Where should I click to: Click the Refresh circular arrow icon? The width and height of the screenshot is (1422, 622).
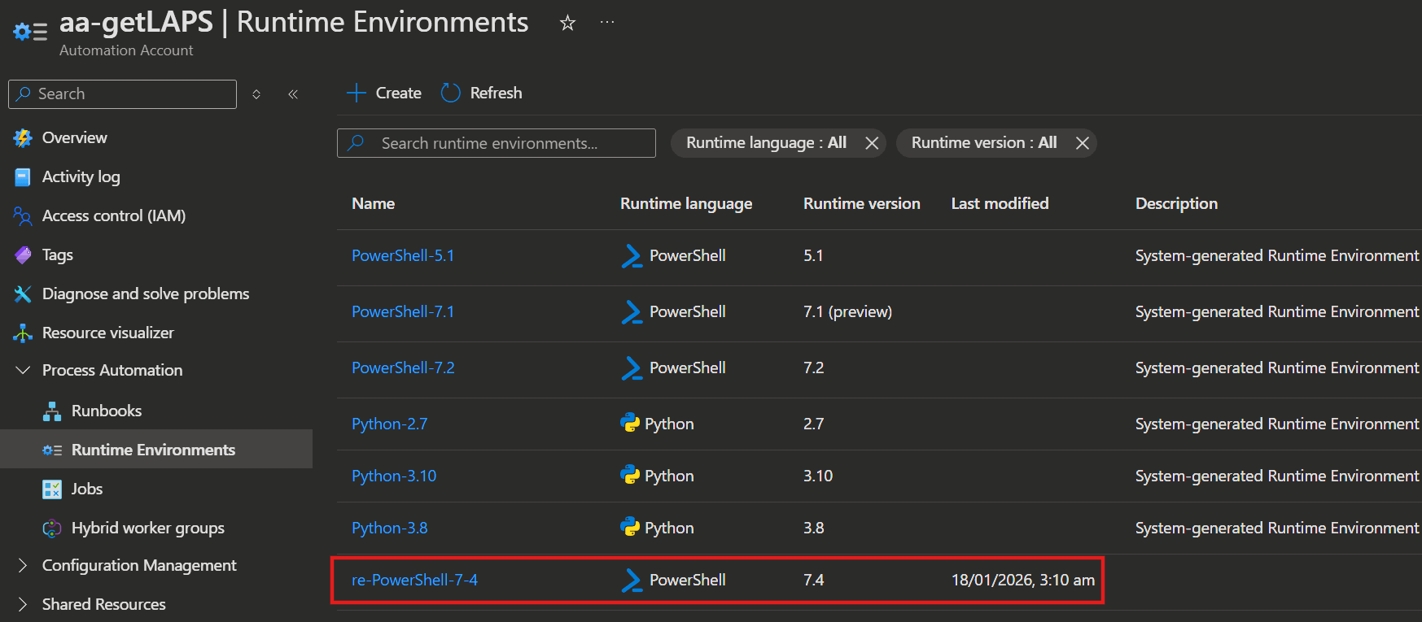point(450,93)
